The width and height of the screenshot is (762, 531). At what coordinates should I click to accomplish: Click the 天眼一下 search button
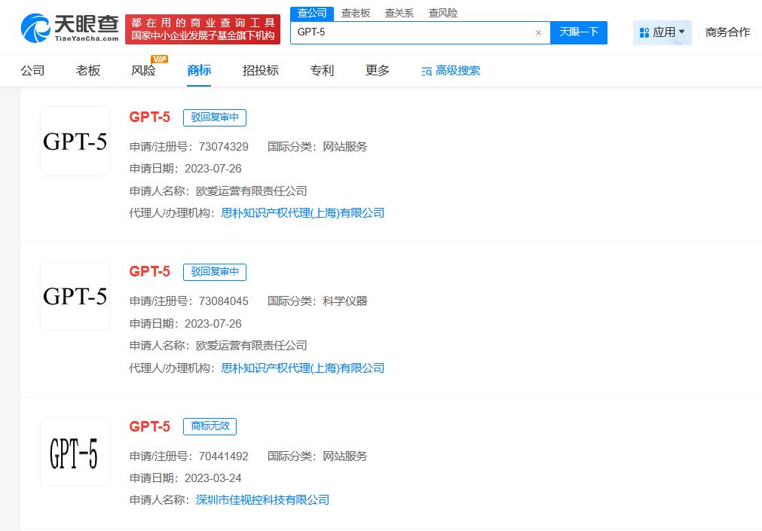point(579,32)
